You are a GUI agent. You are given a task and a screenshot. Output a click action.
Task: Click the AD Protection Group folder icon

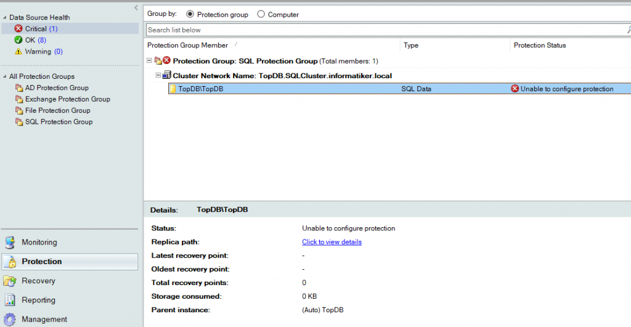[19, 87]
